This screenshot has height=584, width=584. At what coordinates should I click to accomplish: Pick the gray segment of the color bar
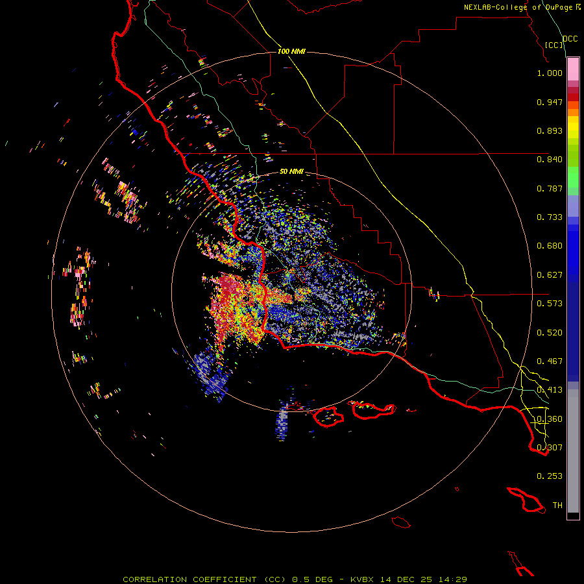click(x=573, y=451)
